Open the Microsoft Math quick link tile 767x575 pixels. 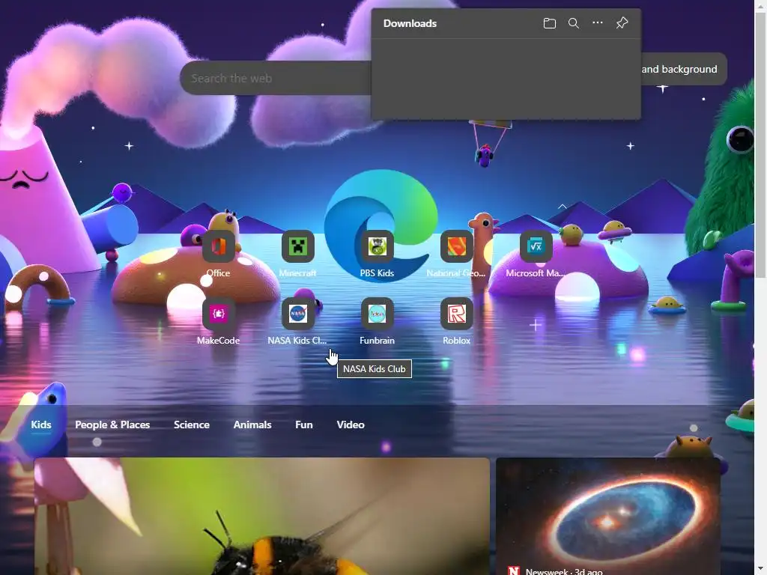535,255
